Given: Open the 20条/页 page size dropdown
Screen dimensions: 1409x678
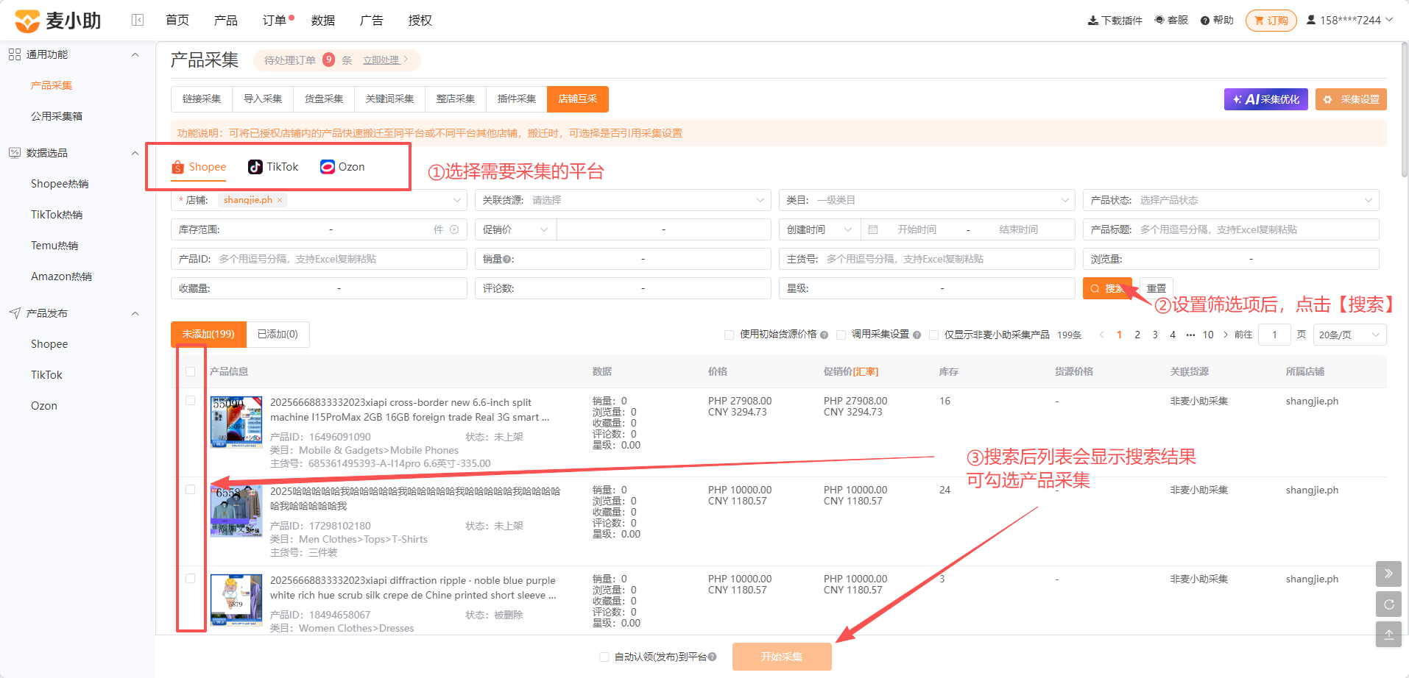Looking at the screenshot, I should click(x=1349, y=335).
